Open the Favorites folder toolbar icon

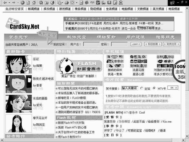[47, 2]
